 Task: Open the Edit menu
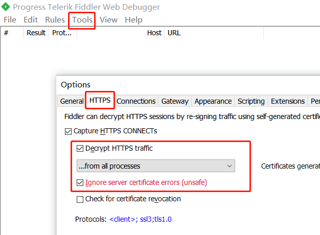coord(31,20)
